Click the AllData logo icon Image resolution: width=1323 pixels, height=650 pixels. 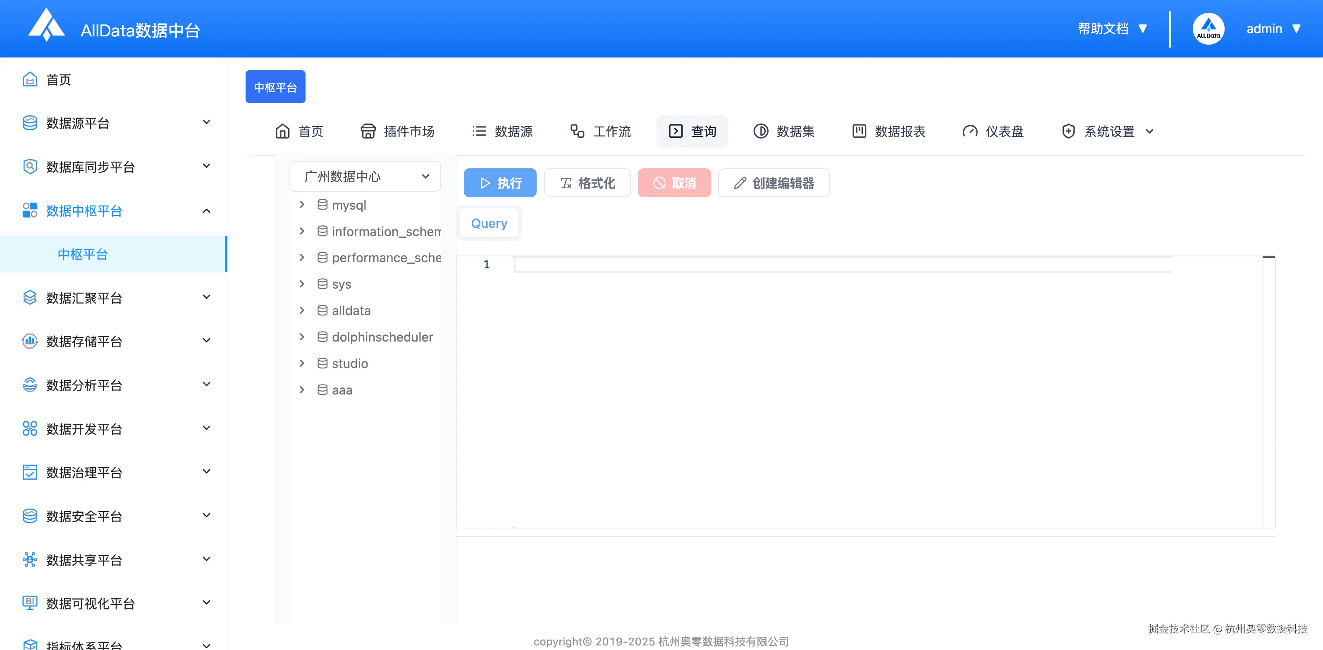click(x=46, y=26)
